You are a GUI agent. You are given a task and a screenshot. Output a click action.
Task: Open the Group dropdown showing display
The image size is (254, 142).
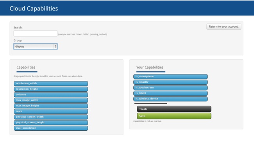point(36,46)
